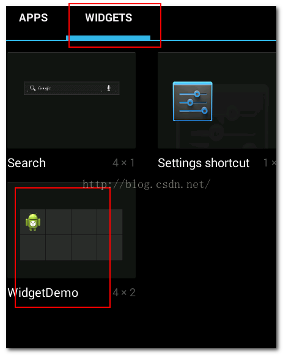Click the Settings shortcut preview tile
The width and height of the screenshot is (283, 355).
pyautogui.click(x=217, y=100)
